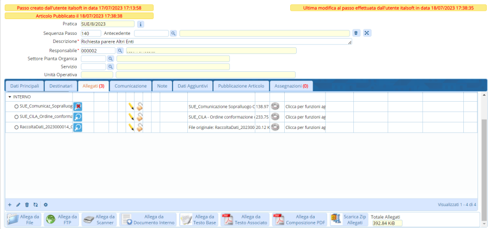Click the preview icon on SUE_Comunicaz row
Viewport: 490px width, 229px height.
78,106
